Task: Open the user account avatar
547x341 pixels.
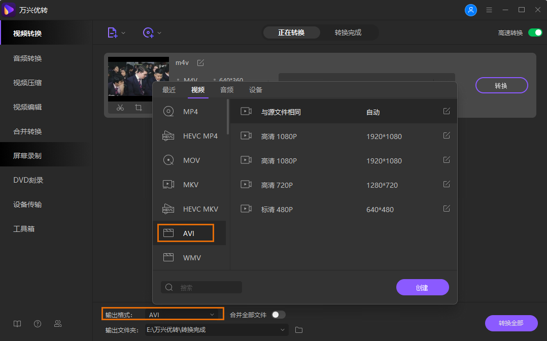Action: click(471, 10)
